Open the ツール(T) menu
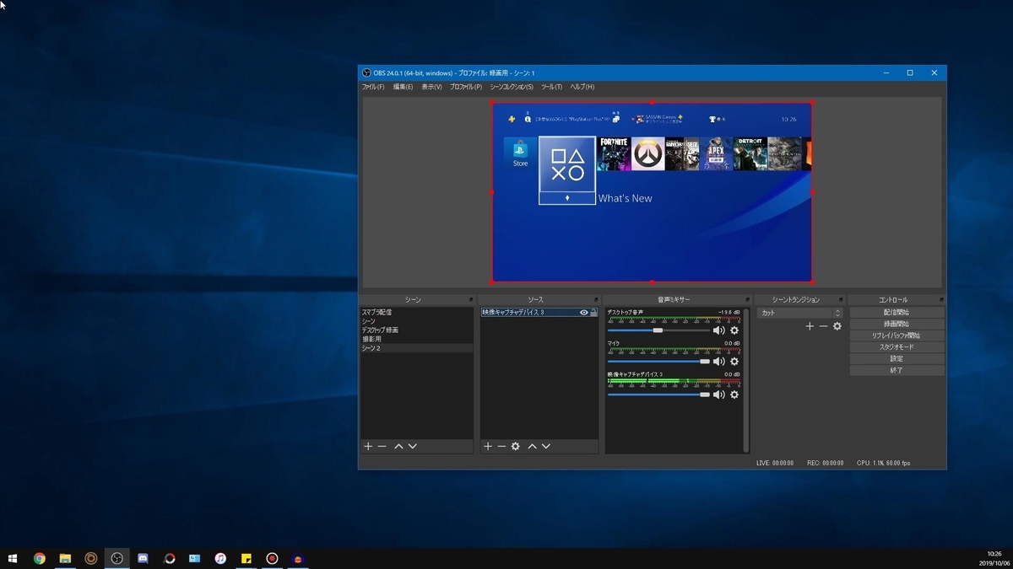 [x=551, y=87]
